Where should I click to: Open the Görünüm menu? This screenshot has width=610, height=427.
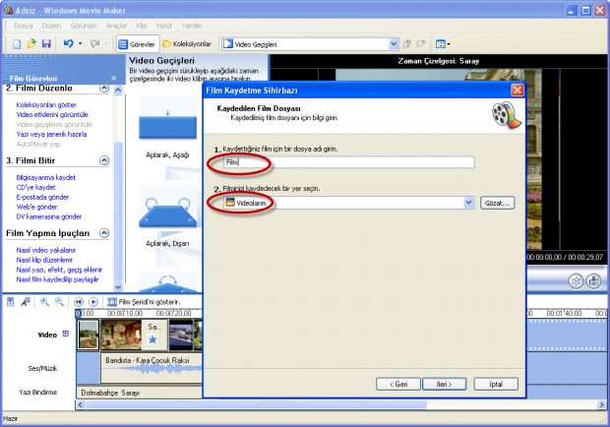click(x=84, y=26)
